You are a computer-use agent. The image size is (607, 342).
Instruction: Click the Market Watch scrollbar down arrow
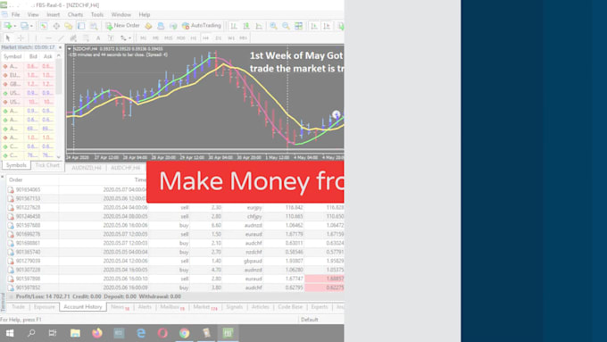(x=59, y=157)
